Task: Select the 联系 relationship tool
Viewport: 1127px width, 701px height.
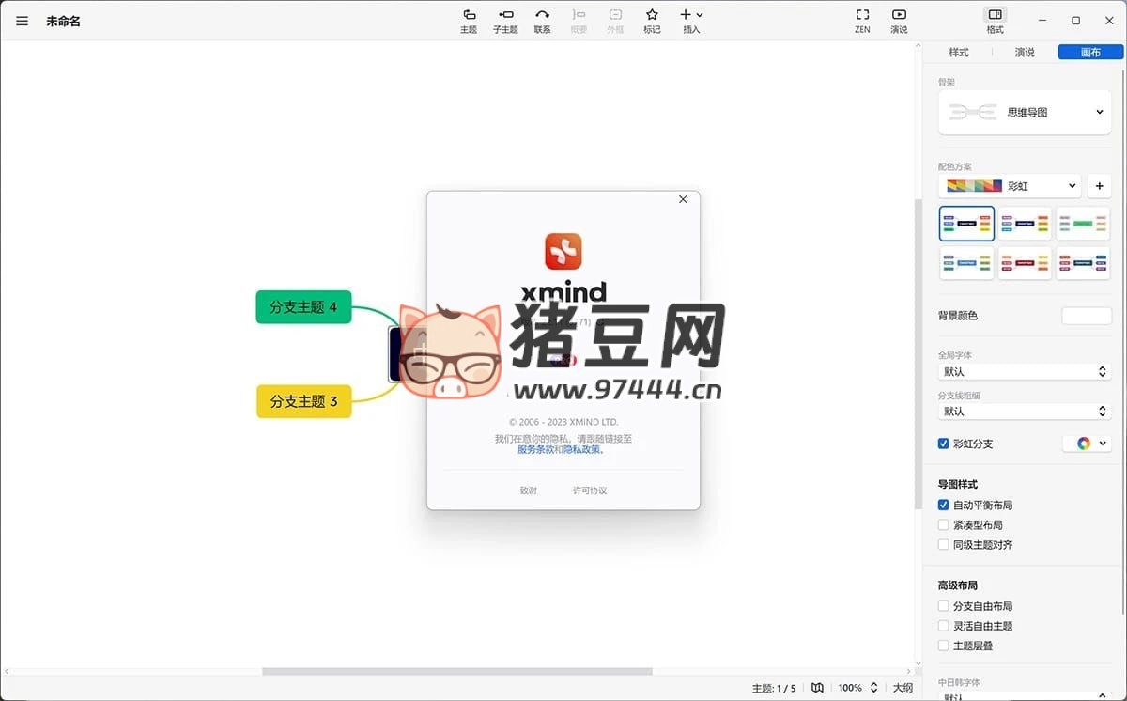Action: coord(542,21)
